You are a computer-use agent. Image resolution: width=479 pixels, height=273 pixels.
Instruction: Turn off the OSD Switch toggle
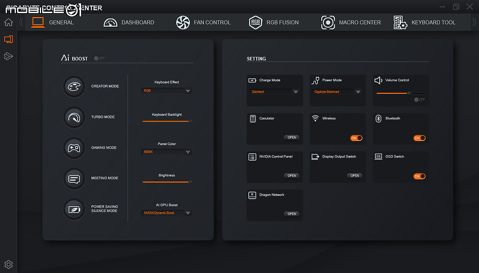pos(419,176)
